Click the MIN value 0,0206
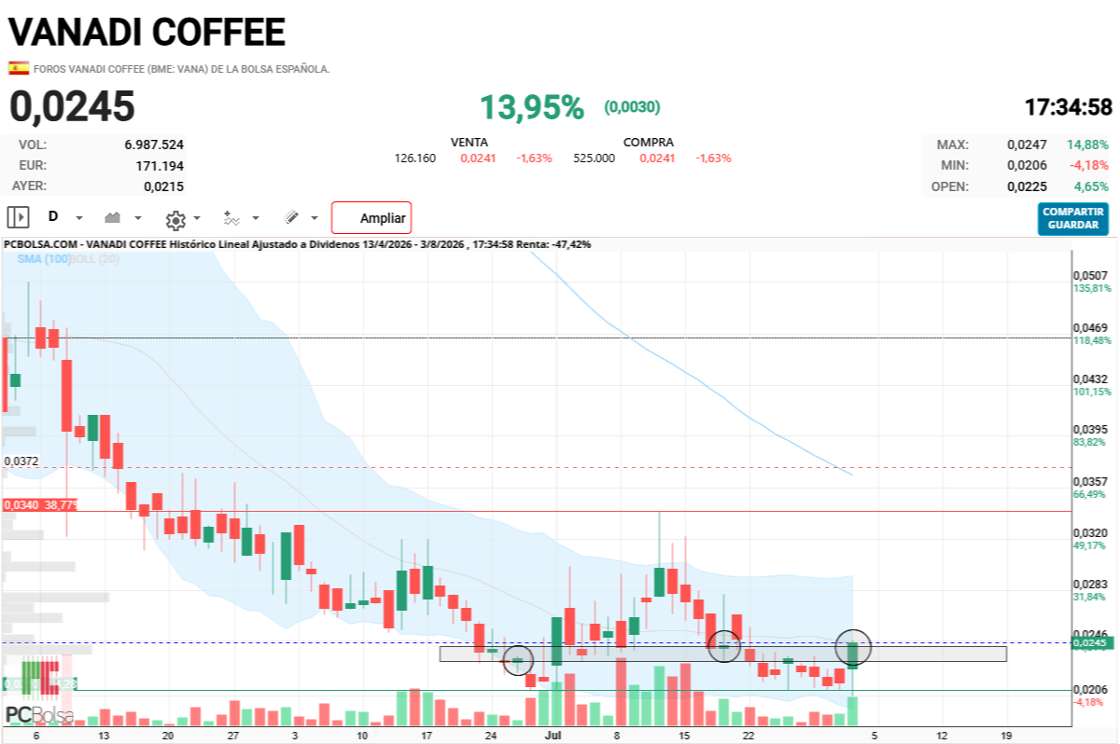This screenshot has width=1120, height=744. [1027, 165]
